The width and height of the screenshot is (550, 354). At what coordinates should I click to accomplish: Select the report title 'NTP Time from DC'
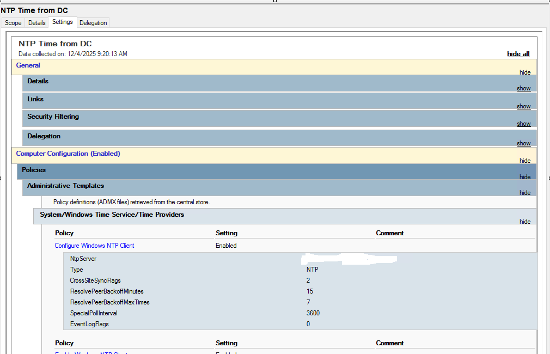coord(55,44)
